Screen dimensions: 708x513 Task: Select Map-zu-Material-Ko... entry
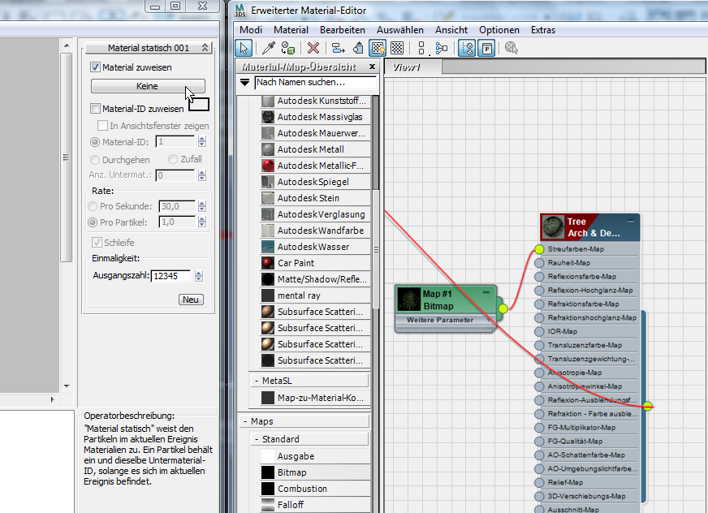pos(316,399)
